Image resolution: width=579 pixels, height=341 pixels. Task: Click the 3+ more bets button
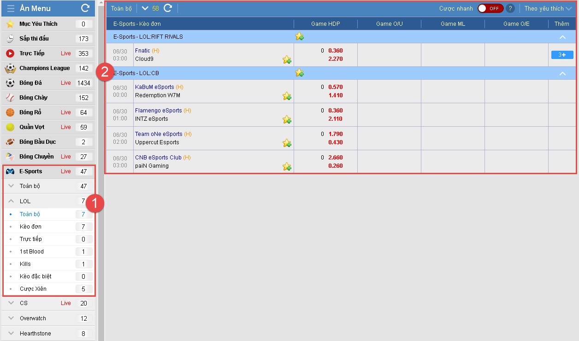tap(562, 55)
